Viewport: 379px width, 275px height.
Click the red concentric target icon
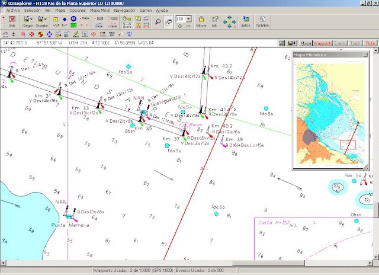94,34
